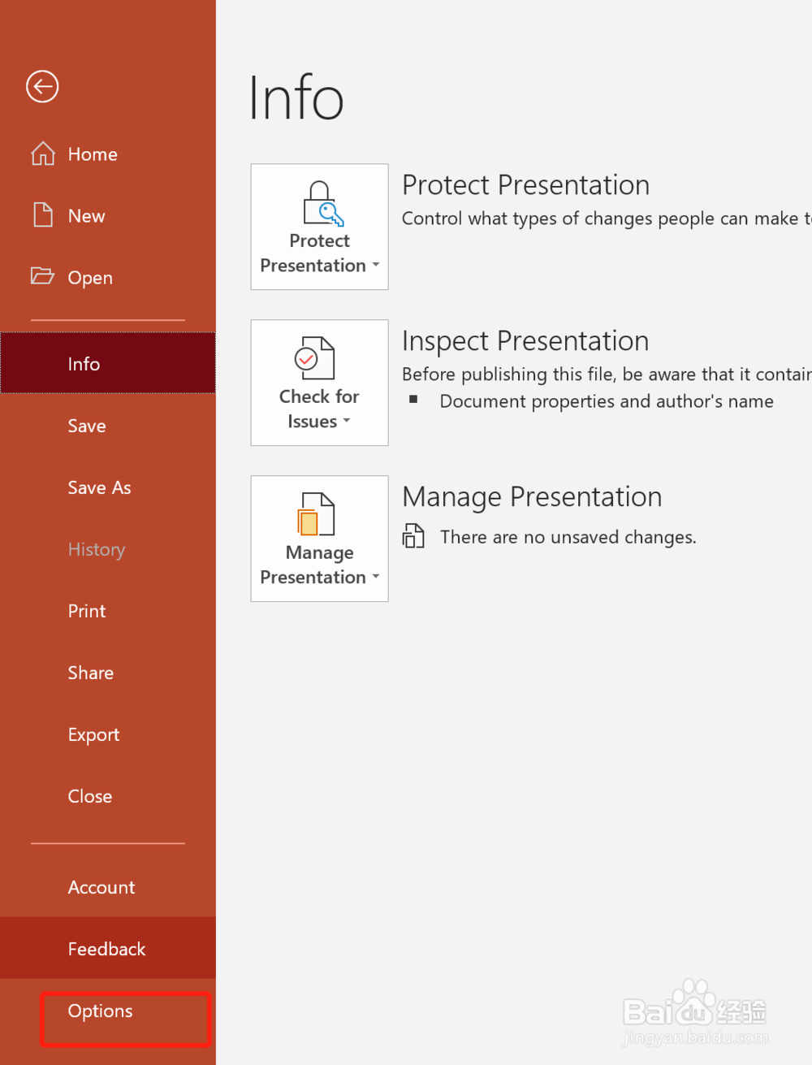Go to the Share section
Image resolution: width=812 pixels, height=1065 pixels.
click(91, 673)
